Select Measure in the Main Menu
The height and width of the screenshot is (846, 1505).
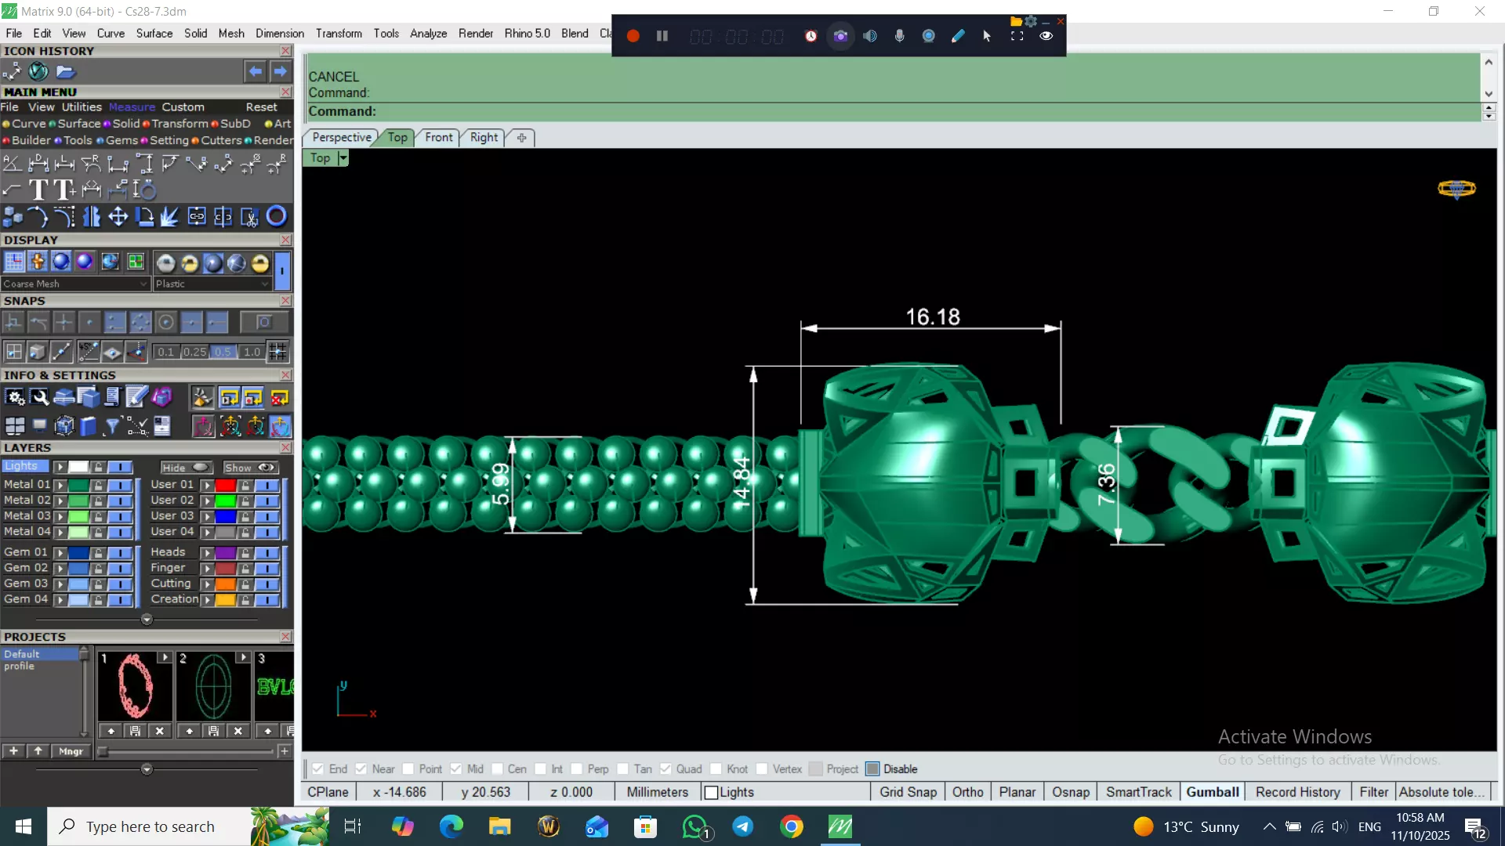[132, 107]
